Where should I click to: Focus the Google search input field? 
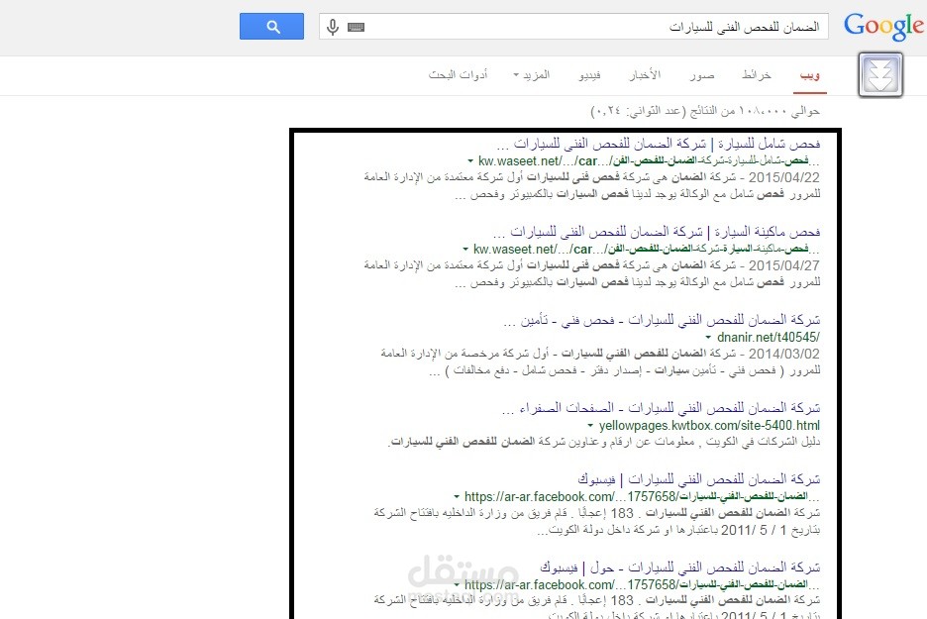[573, 27]
